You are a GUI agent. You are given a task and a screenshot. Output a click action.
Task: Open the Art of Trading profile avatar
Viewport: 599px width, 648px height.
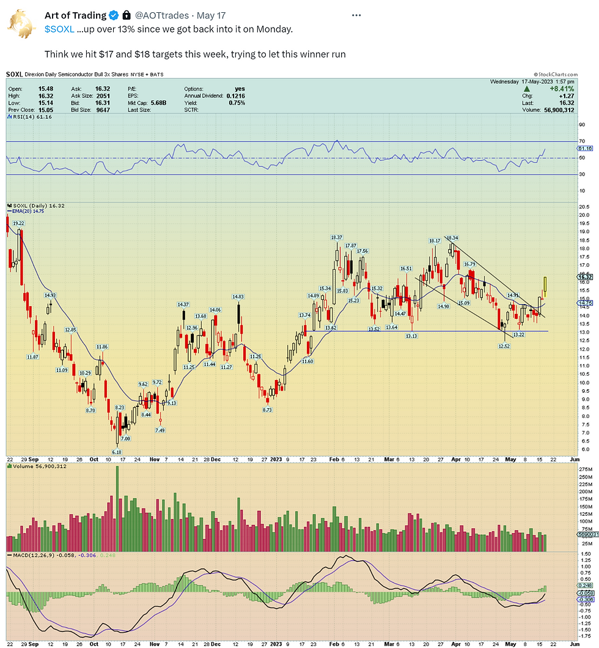(x=21, y=24)
